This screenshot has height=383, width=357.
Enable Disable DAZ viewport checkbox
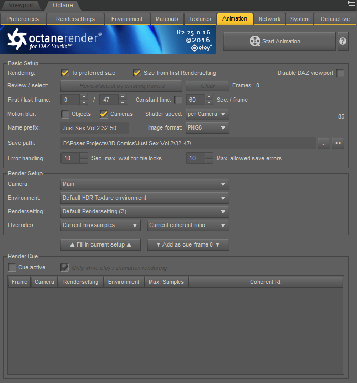click(x=340, y=73)
